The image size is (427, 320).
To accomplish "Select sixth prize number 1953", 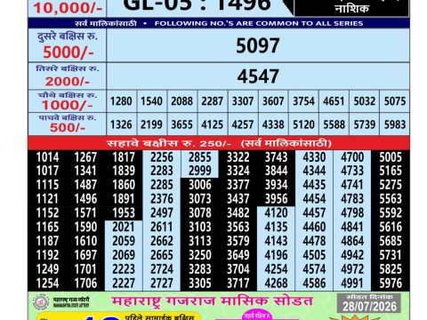I will [x=124, y=212].
